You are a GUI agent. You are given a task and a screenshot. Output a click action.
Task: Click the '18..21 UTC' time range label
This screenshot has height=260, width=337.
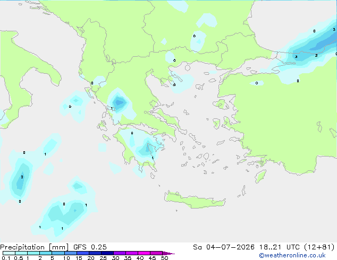280,247
